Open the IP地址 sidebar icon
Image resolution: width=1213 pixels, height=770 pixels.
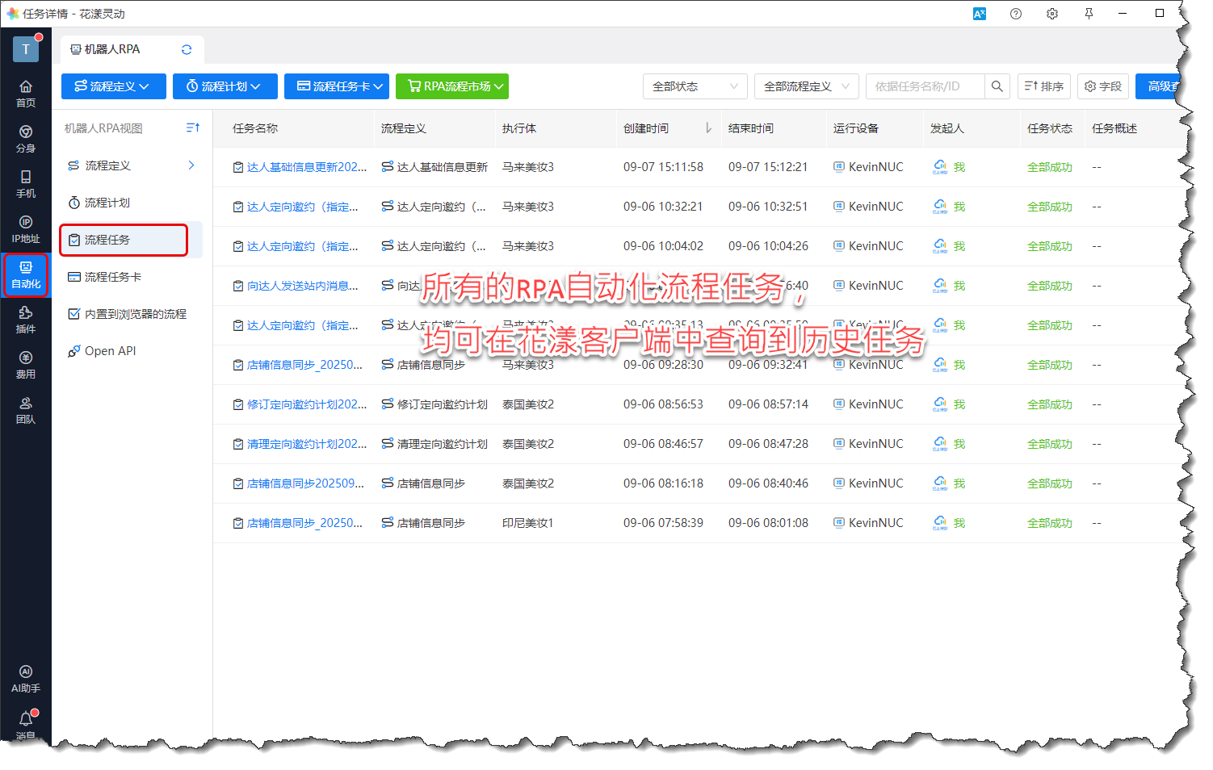point(26,228)
